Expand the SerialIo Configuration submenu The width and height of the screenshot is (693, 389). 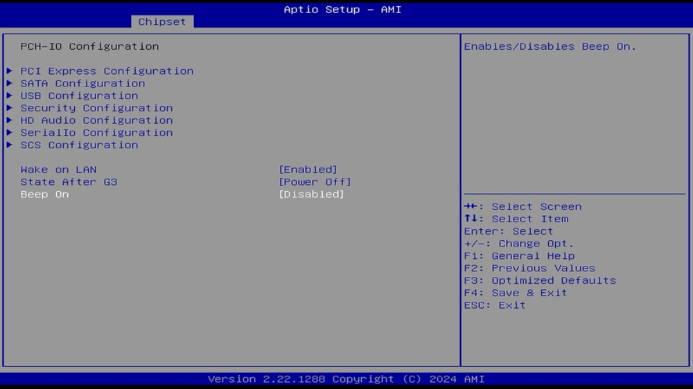pos(96,133)
